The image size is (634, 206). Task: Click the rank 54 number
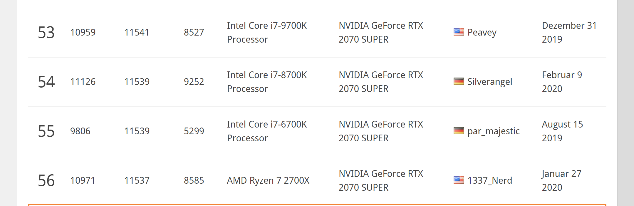pos(46,82)
